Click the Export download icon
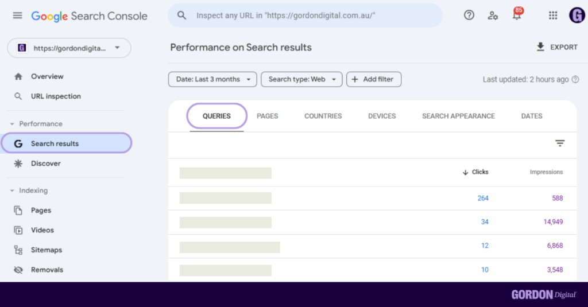This screenshot has width=588, height=307. 540,47
